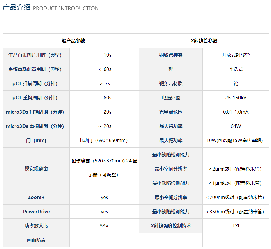Select the 25-160kV voltage range value

236,98
